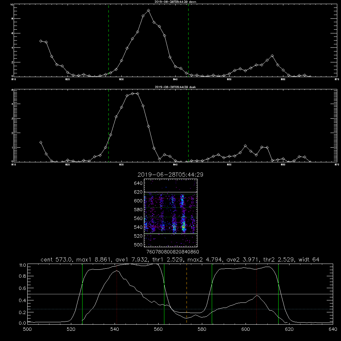Click the green solid line near 585

pos(212,294)
